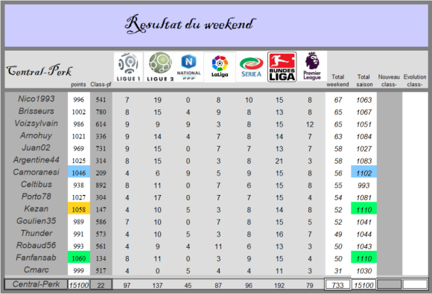Click the Bundesliga league logo

pyautogui.click(x=282, y=67)
